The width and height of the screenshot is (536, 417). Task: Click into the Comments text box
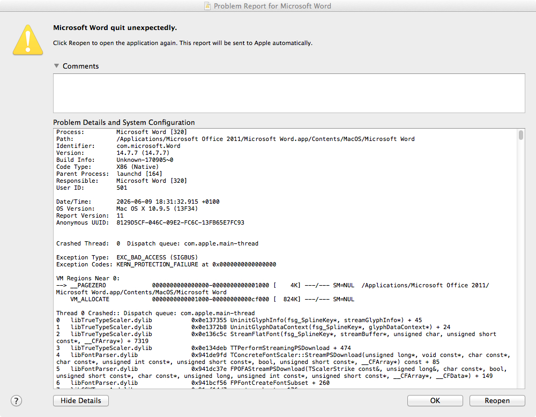(289, 93)
